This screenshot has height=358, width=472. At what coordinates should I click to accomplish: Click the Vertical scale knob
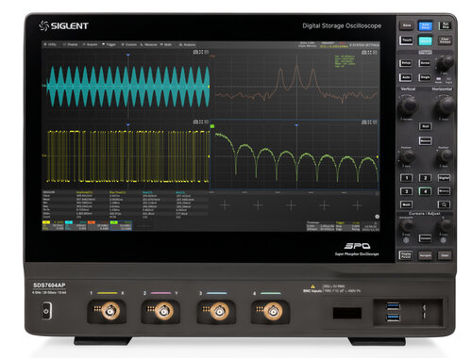[x=408, y=106]
